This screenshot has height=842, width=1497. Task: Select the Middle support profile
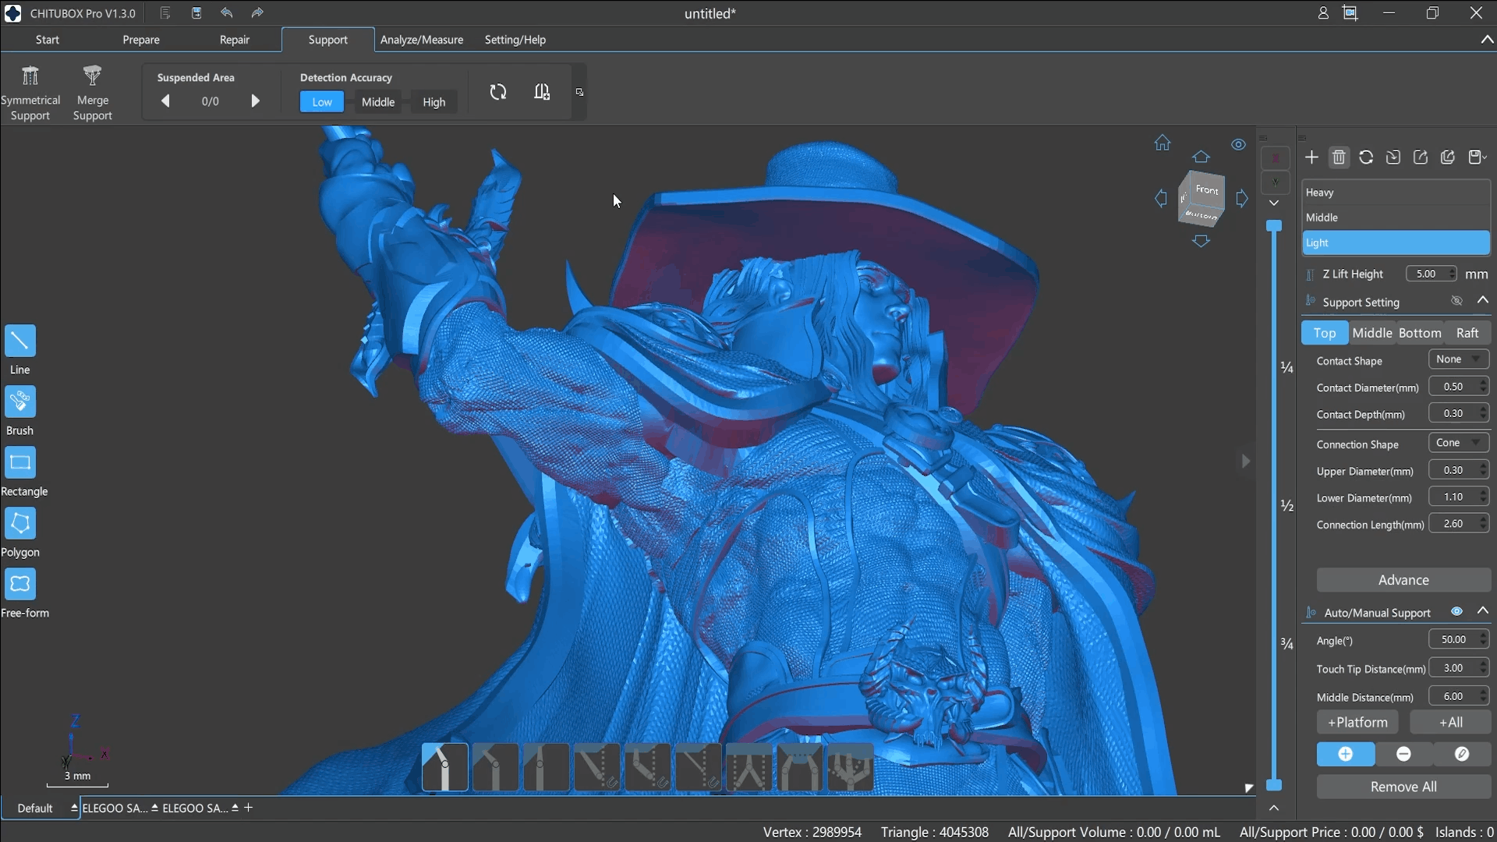point(1396,218)
